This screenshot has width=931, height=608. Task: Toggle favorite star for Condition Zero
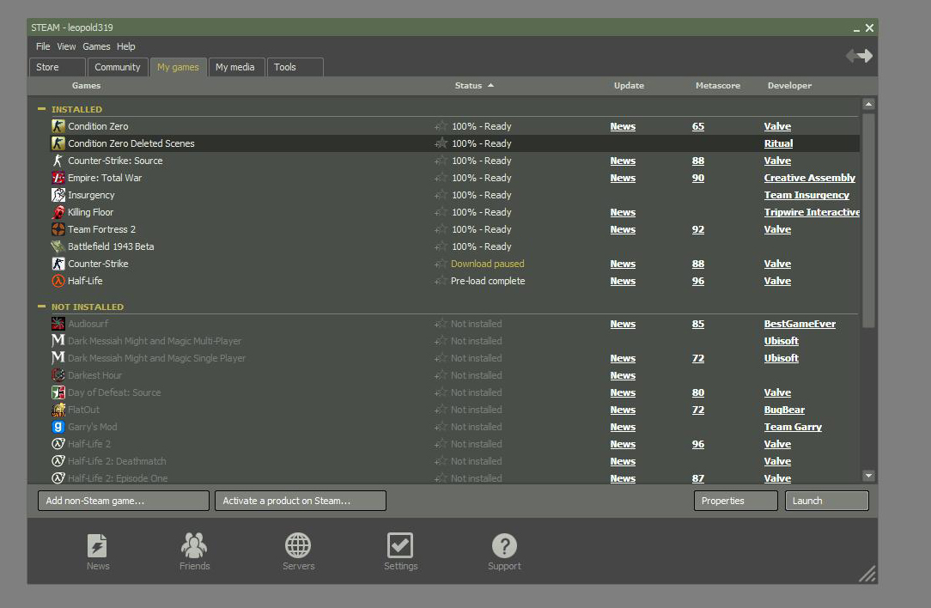click(x=441, y=126)
